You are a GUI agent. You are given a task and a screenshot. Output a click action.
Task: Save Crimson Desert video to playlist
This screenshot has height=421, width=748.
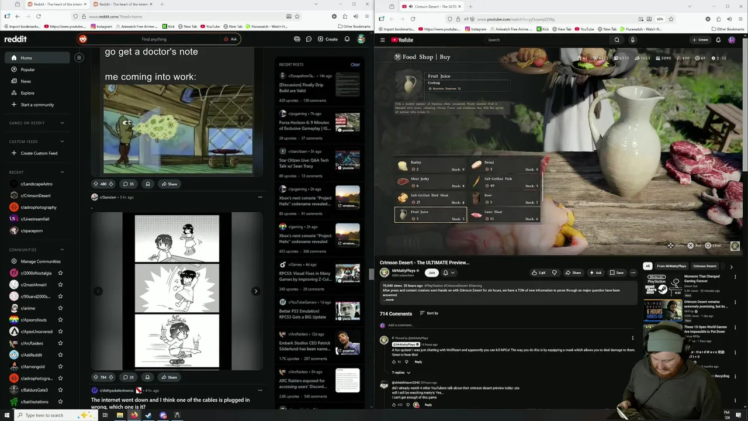click(616, 272)
